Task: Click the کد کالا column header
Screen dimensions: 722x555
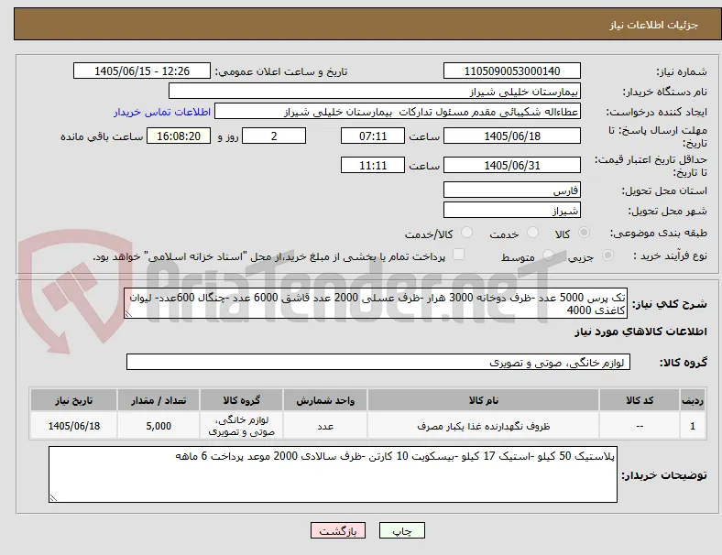Action: point(640,400)
